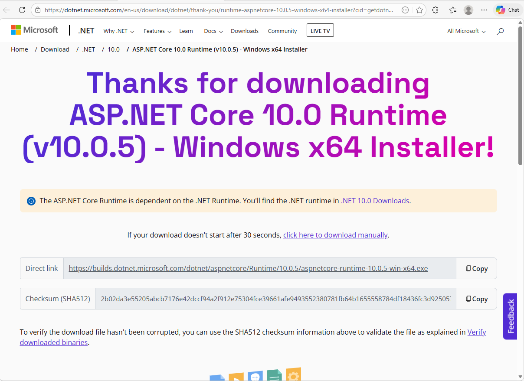Expand the Why .NET menu

[118, 31]
